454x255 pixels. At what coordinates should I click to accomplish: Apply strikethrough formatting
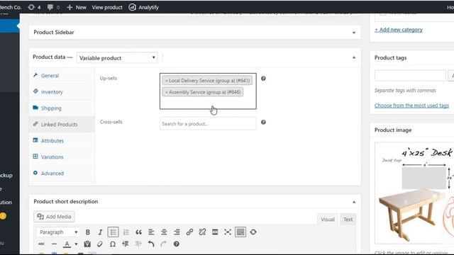41,244
